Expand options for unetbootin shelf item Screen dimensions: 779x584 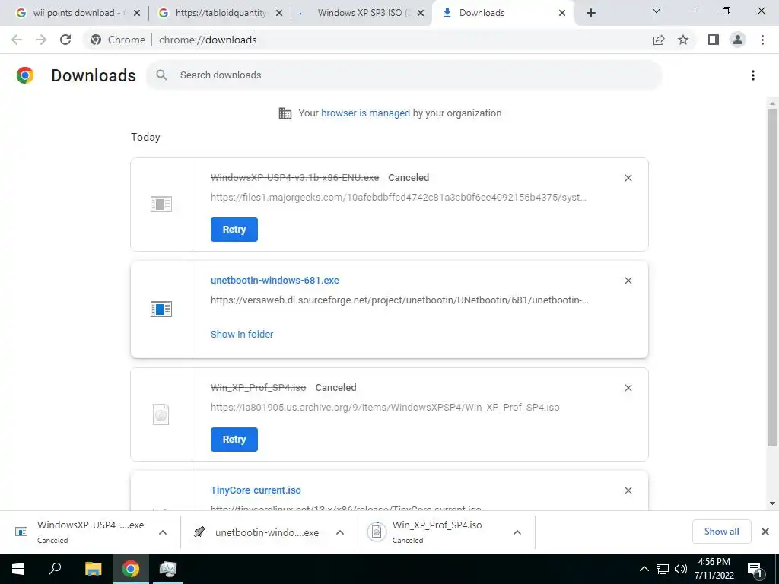pyautogui.click(x=340, y=532)
